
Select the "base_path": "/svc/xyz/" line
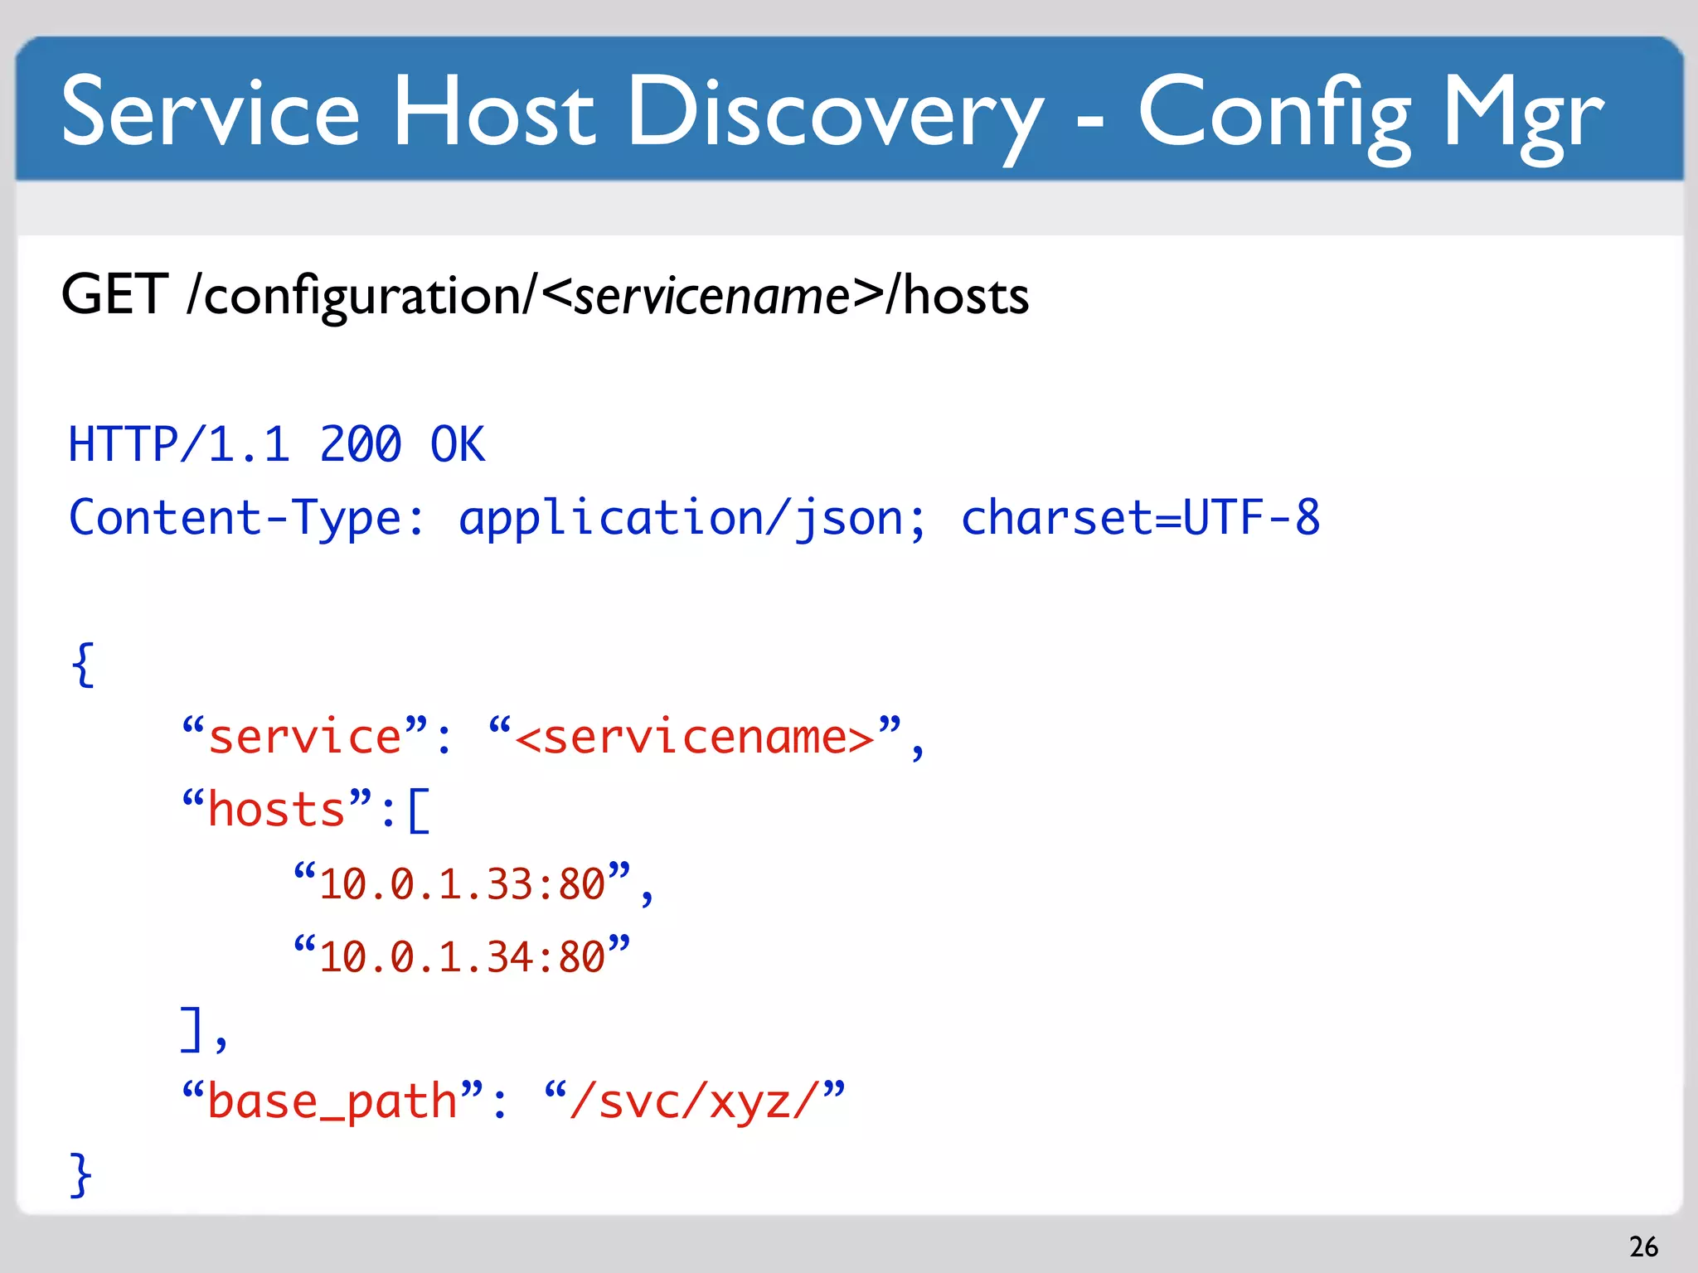pyautogui.click(x=513, y=1101)
